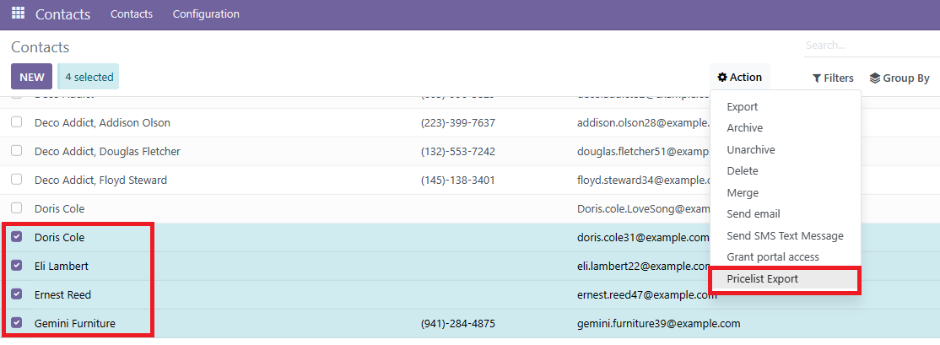Deselect the Ernest Reed row checkbox
Viewport: 940px width, 345px height.
point(17,294)
